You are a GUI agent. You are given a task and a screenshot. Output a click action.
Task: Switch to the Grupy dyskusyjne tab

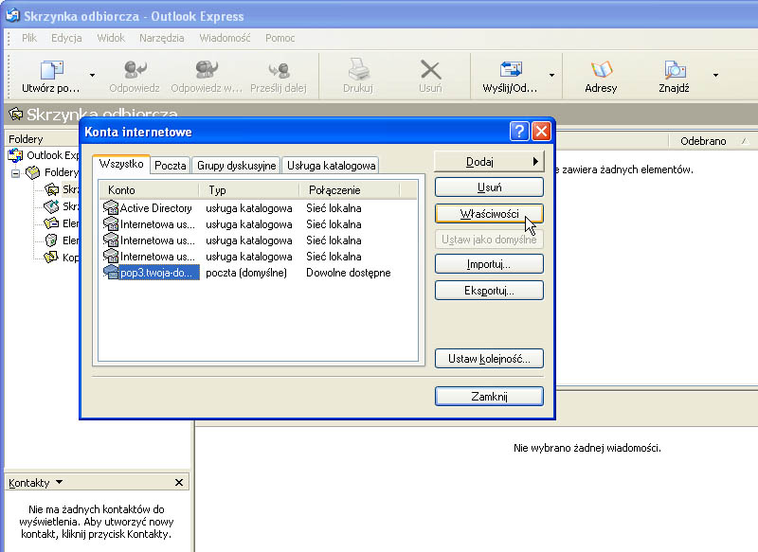coord(236,166)
